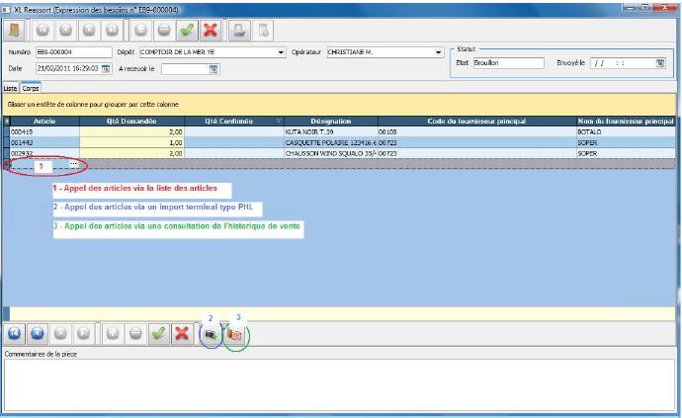Go to previous line in bottom toolbar
The height and width of the screenshot is (418, 682).
coord(39,334)
